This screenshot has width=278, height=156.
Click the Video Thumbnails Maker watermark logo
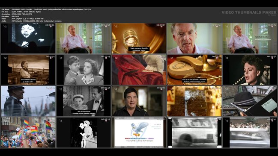249,13
